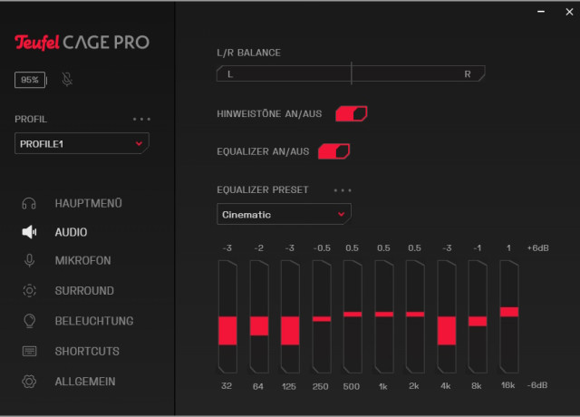Screen dimensions: 580x417
Task: Click the speaker icon beside Audio
Action: click(x=29, y=232)
